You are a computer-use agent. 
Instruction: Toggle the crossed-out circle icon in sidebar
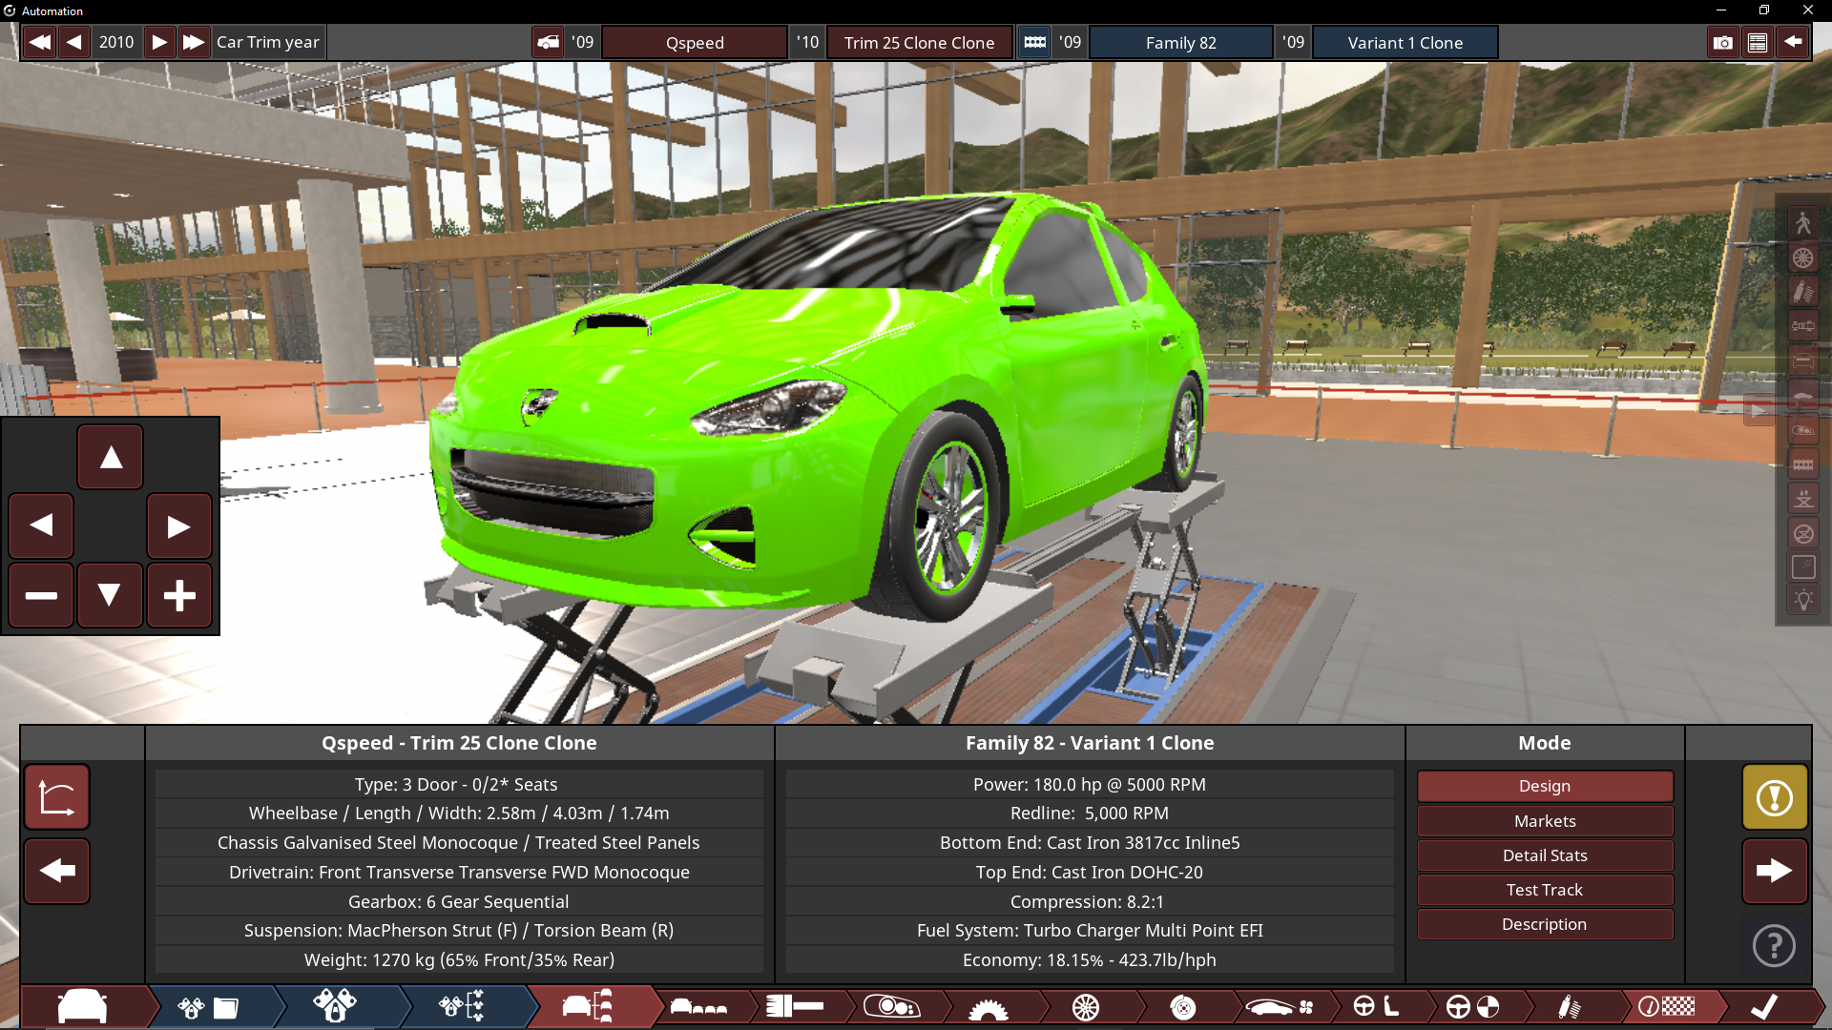pyautogui.click(x=1802, y=533)
